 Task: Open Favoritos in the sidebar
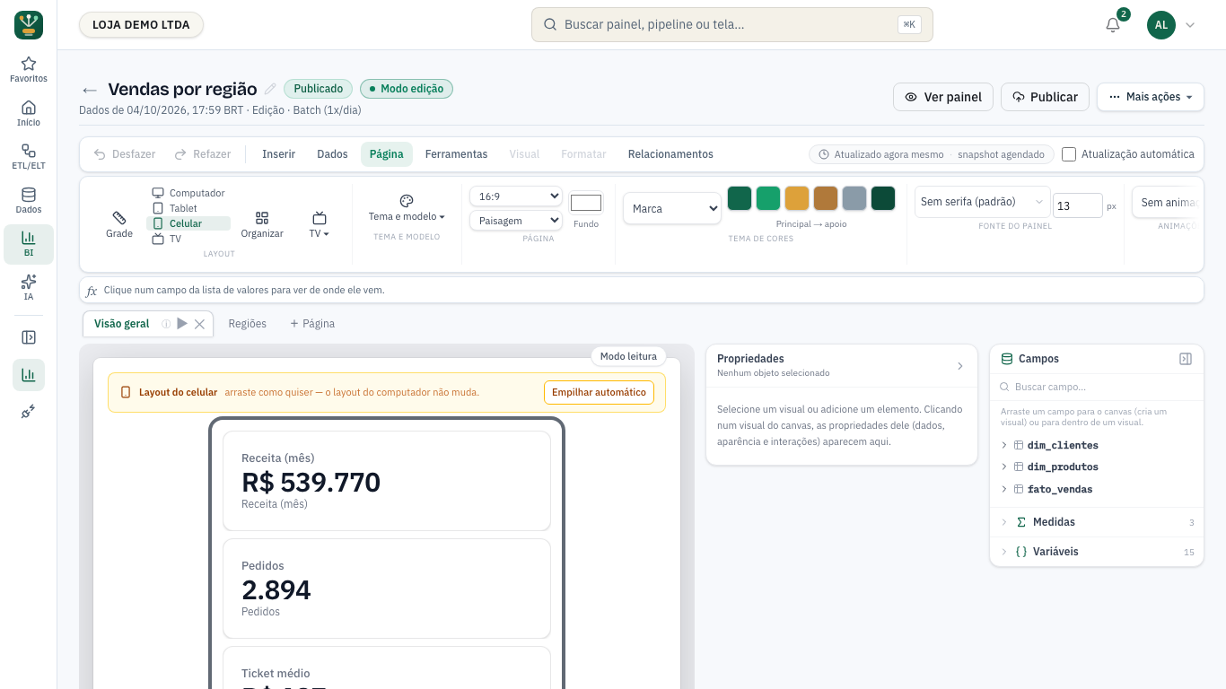point(29,70)
